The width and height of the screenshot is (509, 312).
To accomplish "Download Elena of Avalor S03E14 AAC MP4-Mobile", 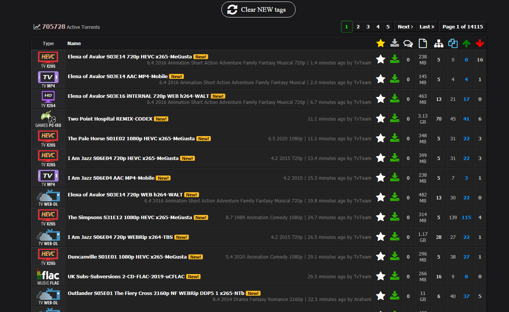I will 395,79.
